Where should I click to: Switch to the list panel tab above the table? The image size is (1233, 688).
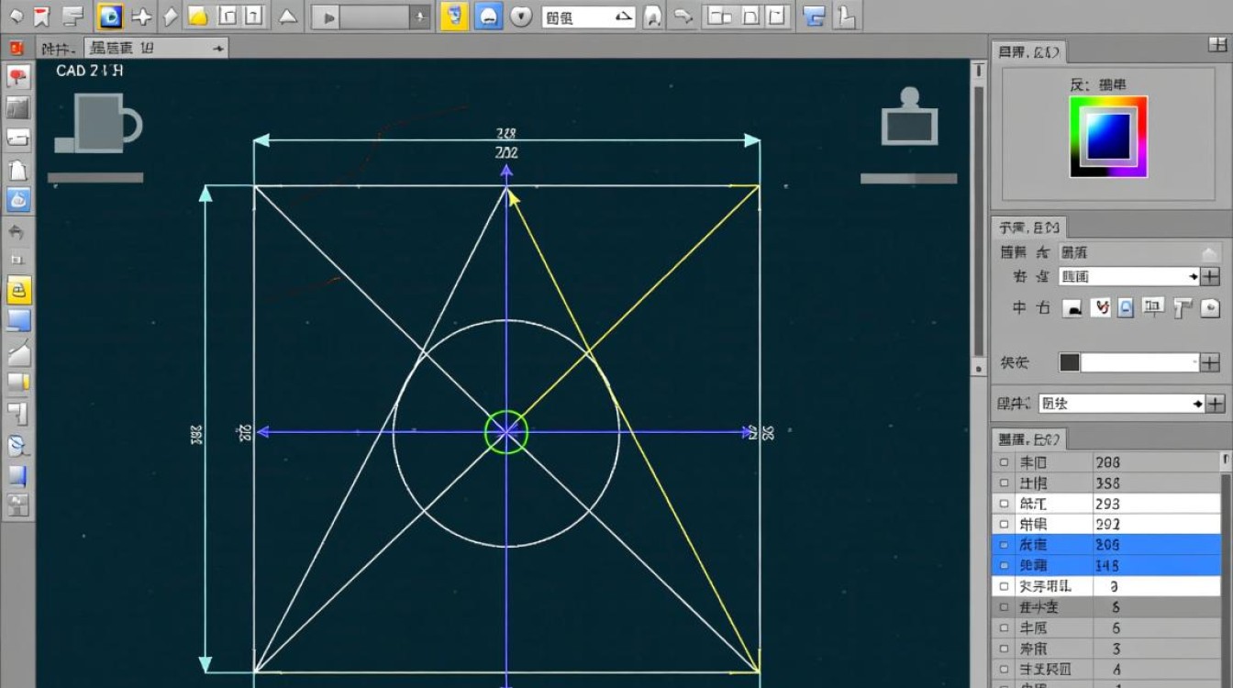[x=1028, y=439]
